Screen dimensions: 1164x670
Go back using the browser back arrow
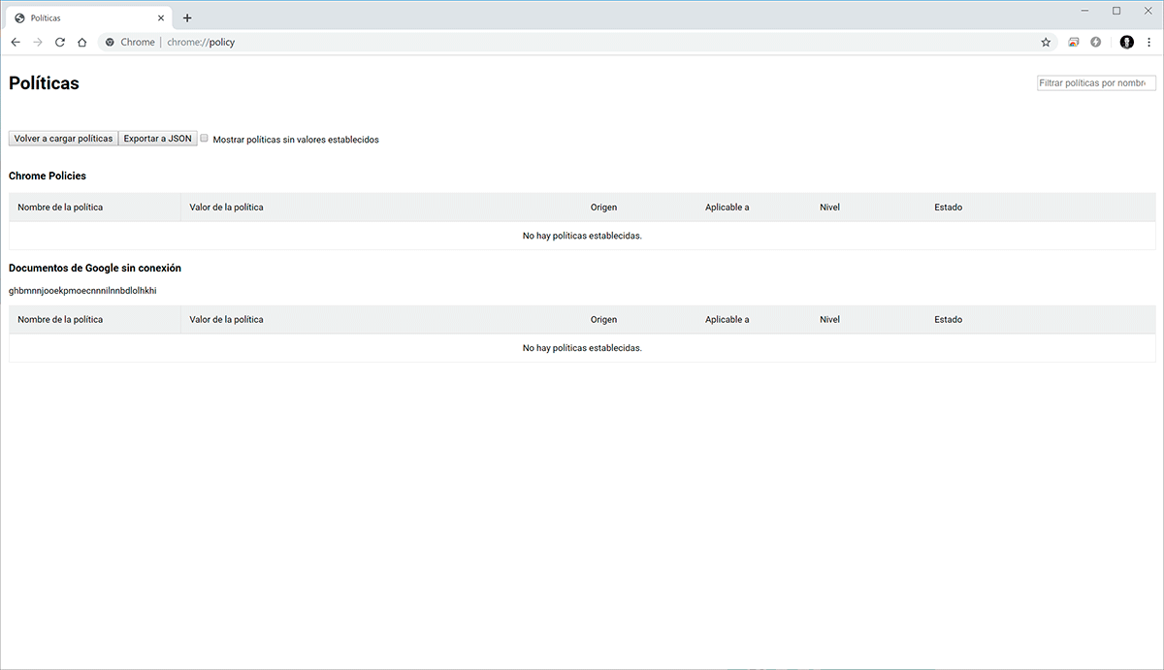[x=16, y=43]
